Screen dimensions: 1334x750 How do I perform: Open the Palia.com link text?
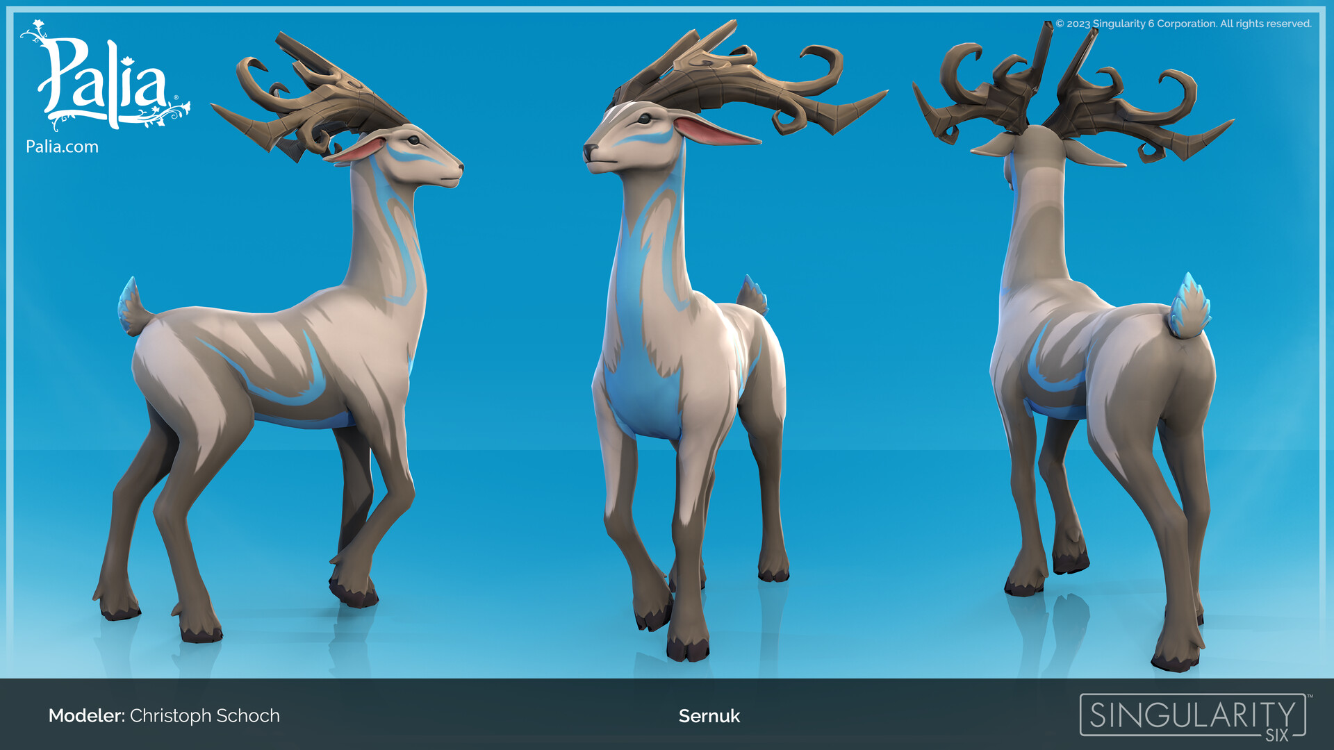[62, 147]
